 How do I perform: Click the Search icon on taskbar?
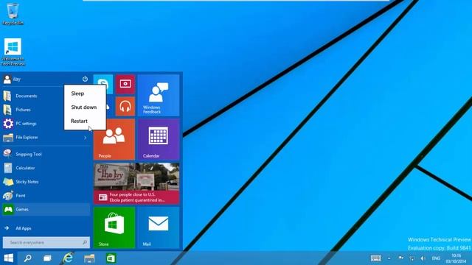pyautogui.click(x=28, y=258)
